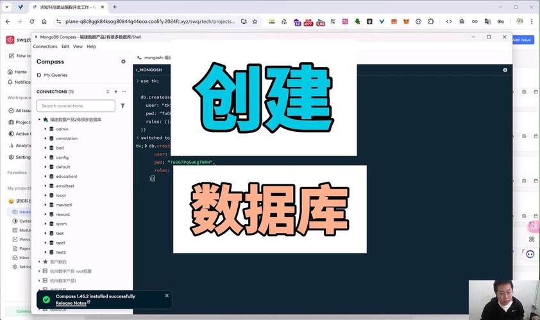Click the mongosh shell info icon
This screenshot has width=540, height=320.
[505, 70]
